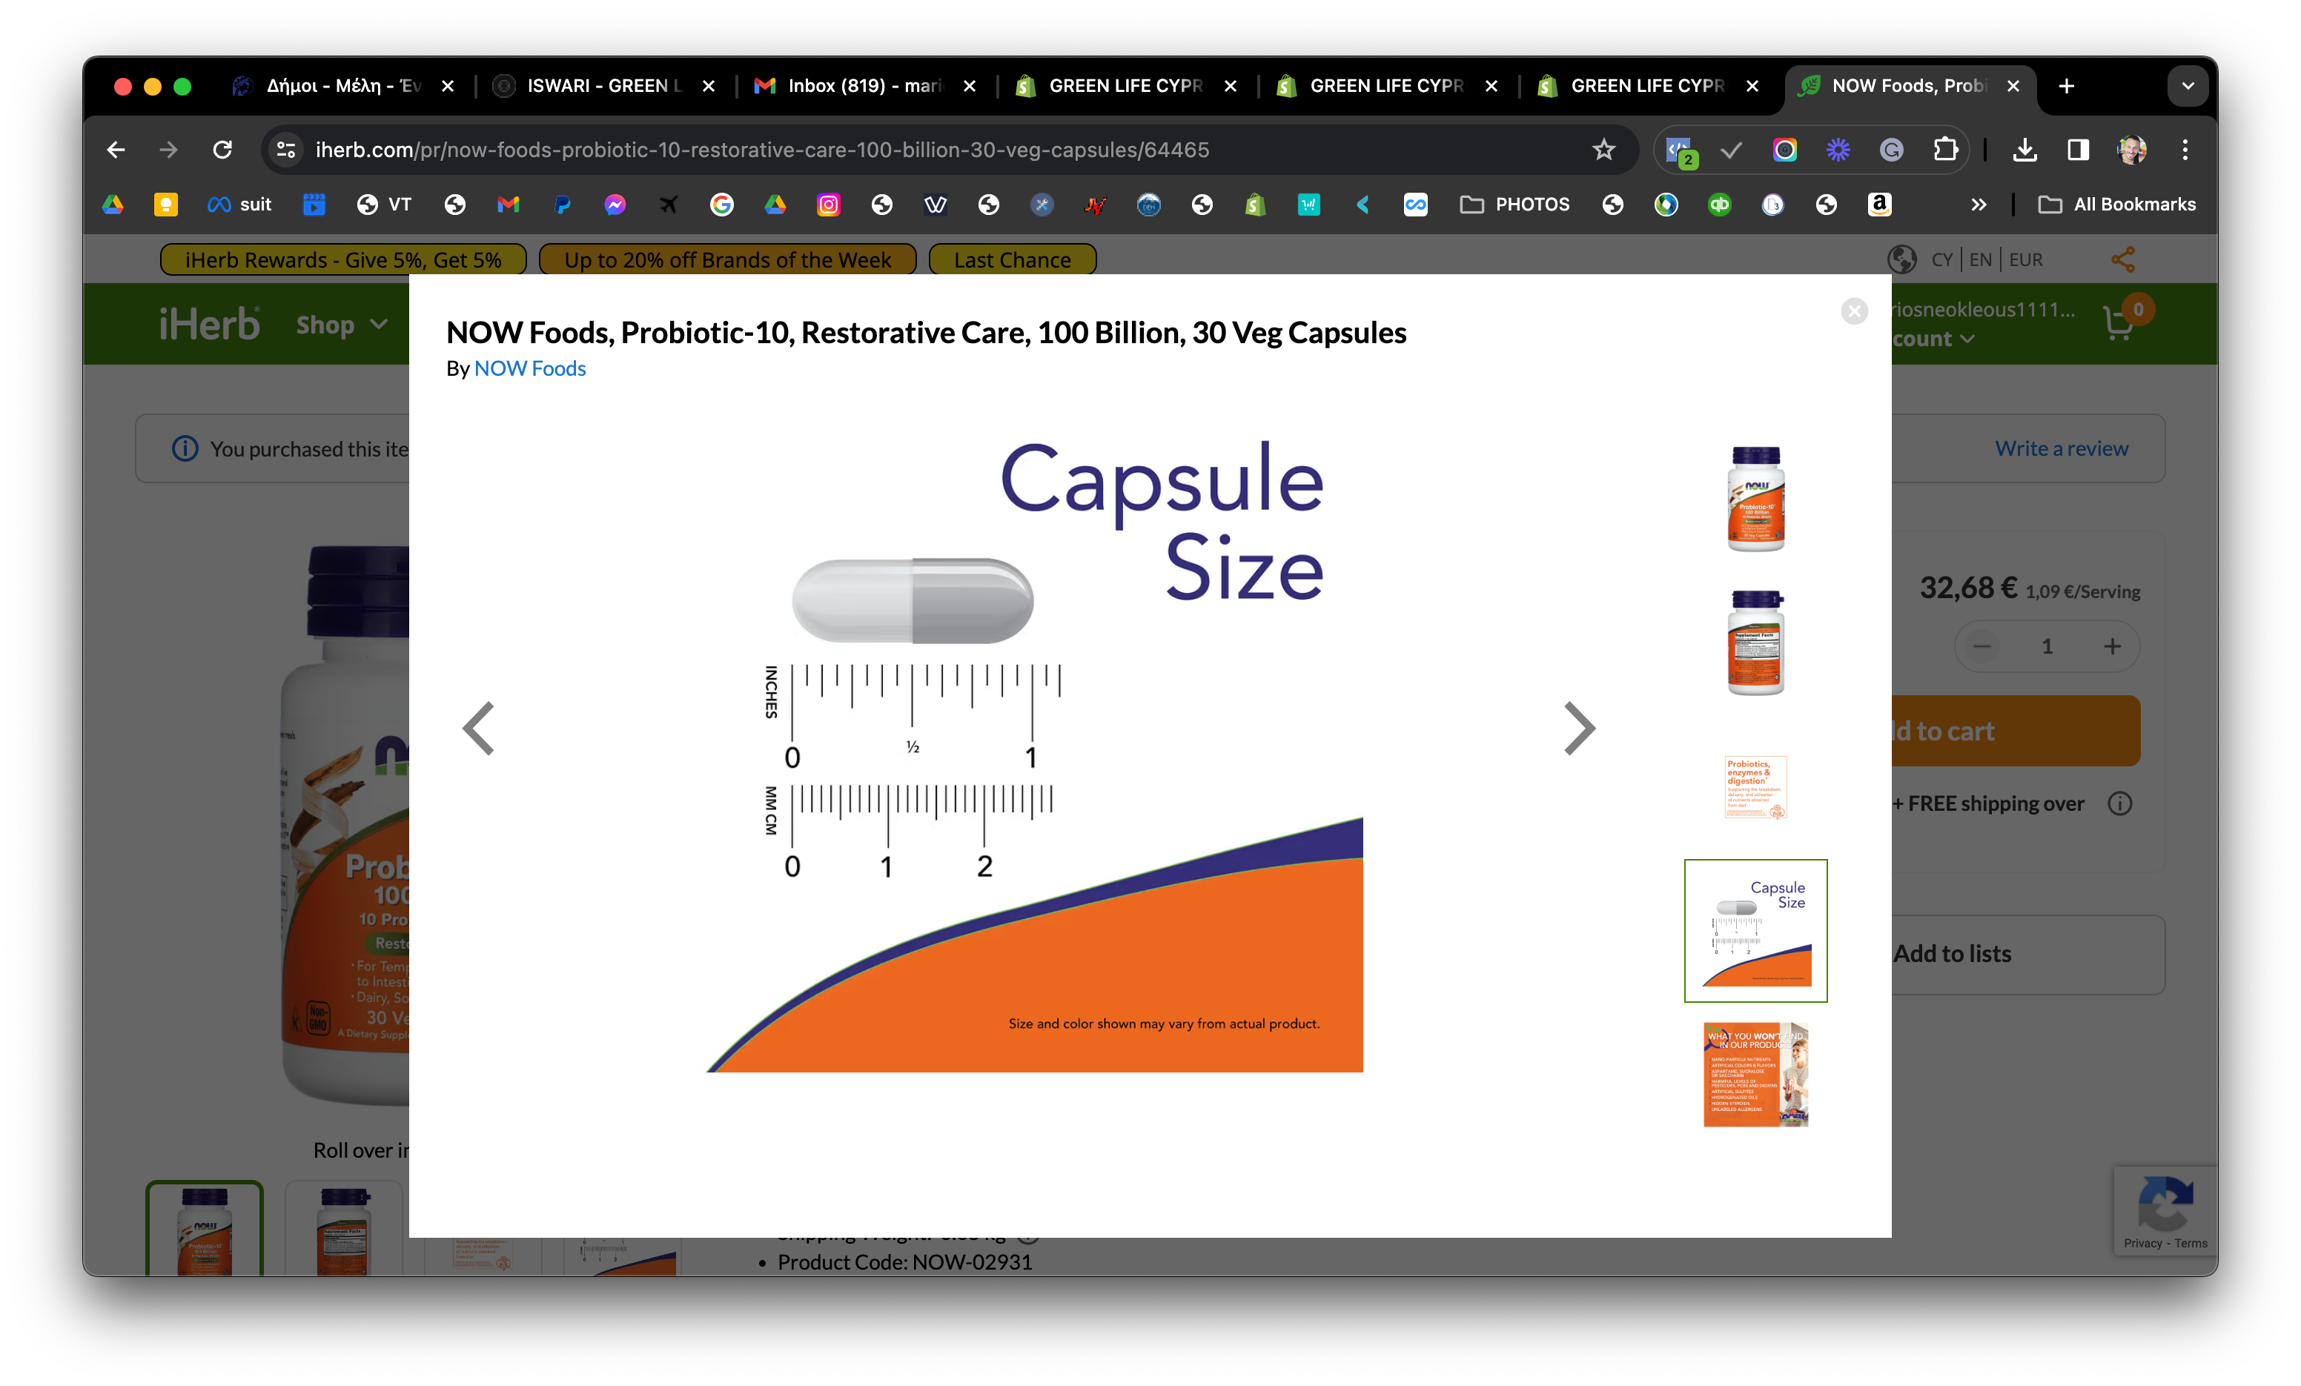
Task: View site information icon
Action: (x=287, y=150)
